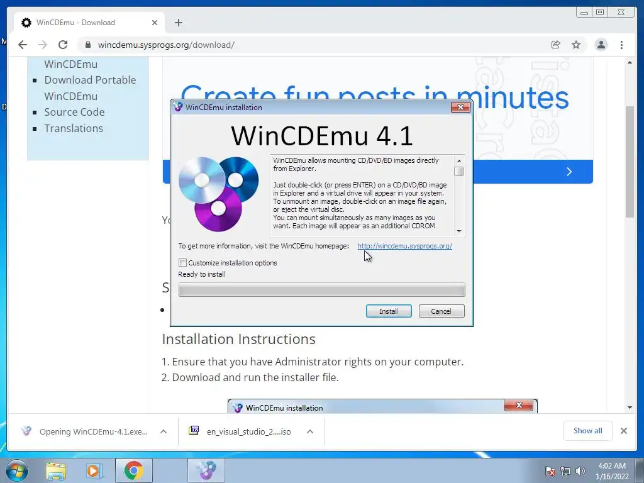Click the installer description scrollbar thumb
This screenshot has width=644, height=483.
coord(459,171)
